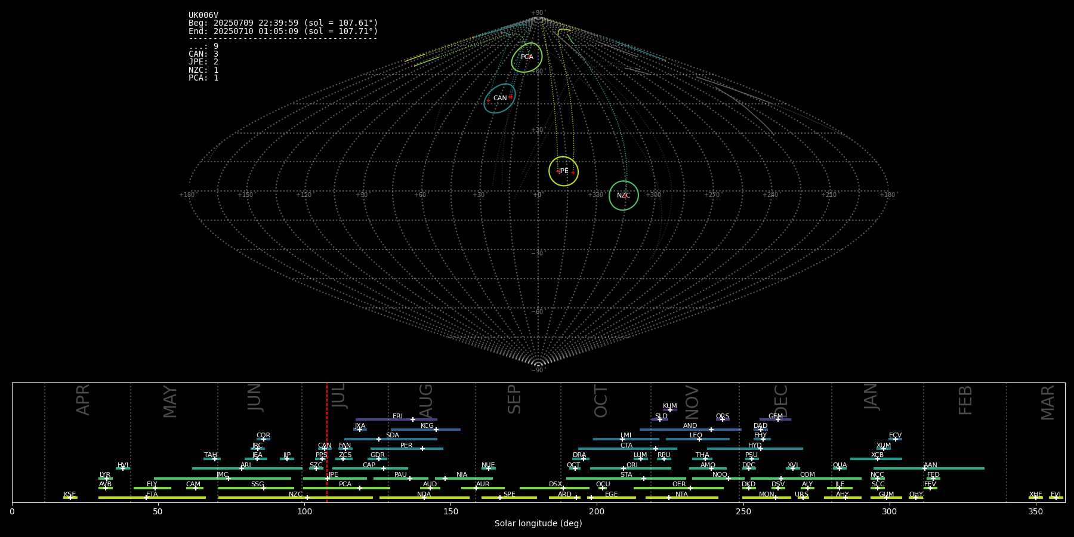Select the NZC radiant circle on the sky map

[624, 196]
